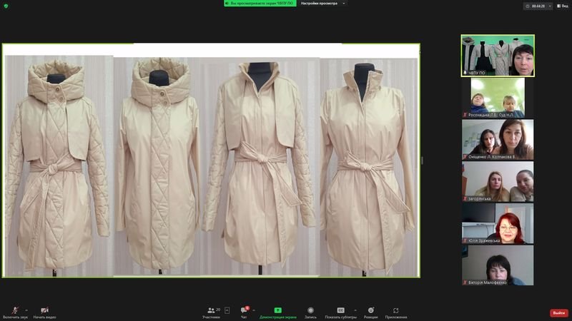Screen dimensions: 572x321
Task: Click divider handle between share and gallery
Action: [x=422, y=160]
